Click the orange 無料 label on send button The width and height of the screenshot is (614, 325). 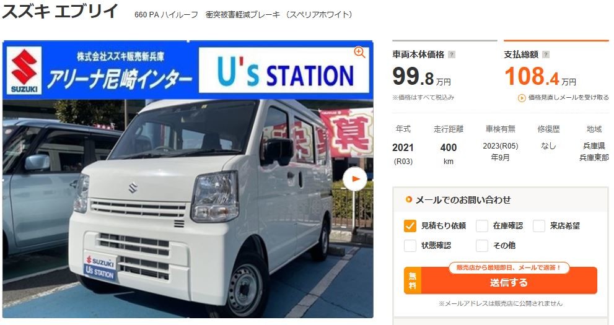point(413,280)
